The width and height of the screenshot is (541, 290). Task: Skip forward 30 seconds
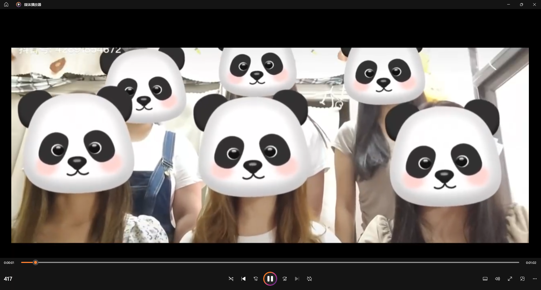[x=285, y=279]
